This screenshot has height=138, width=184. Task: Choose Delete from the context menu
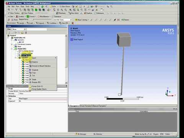(43, 79)
